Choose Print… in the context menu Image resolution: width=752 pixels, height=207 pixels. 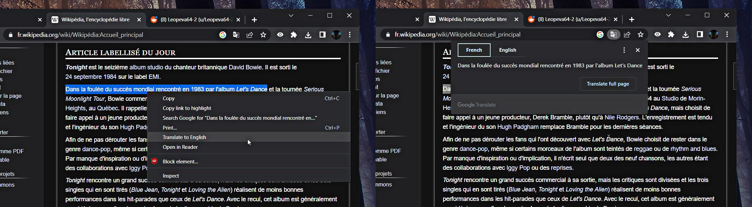tap(249, 128)
